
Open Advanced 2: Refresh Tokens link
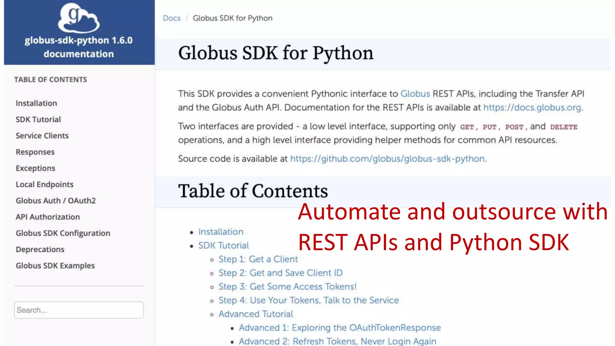338,341
